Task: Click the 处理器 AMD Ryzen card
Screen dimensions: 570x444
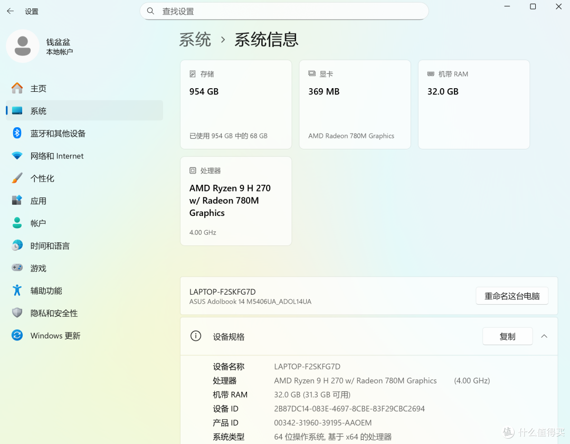Action: click(x=236, y=201)
